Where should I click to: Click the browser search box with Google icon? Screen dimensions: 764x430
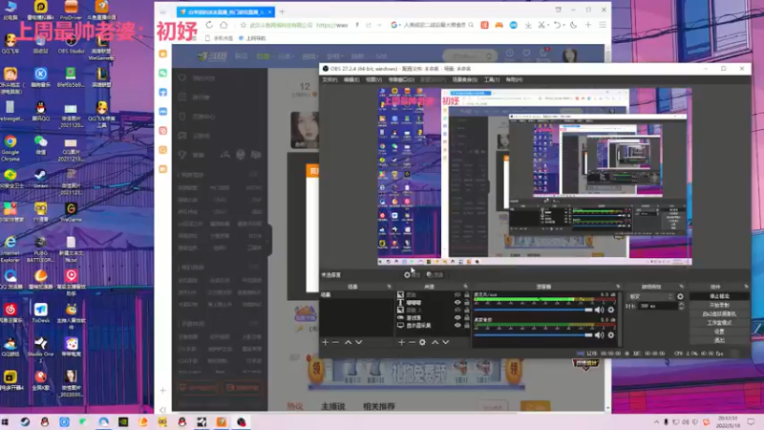point(432,25)
